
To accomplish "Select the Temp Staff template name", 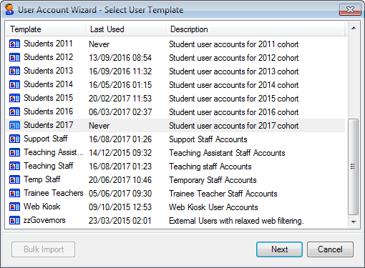I will click(x=42, y=179).
